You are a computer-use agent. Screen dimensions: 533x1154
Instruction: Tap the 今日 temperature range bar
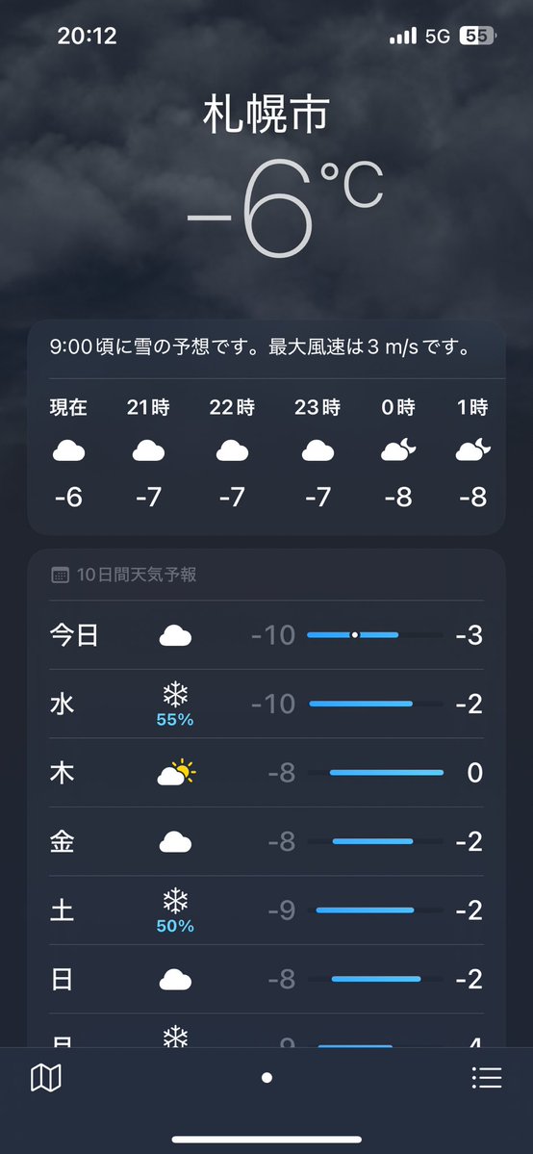(x=375, y=634)
